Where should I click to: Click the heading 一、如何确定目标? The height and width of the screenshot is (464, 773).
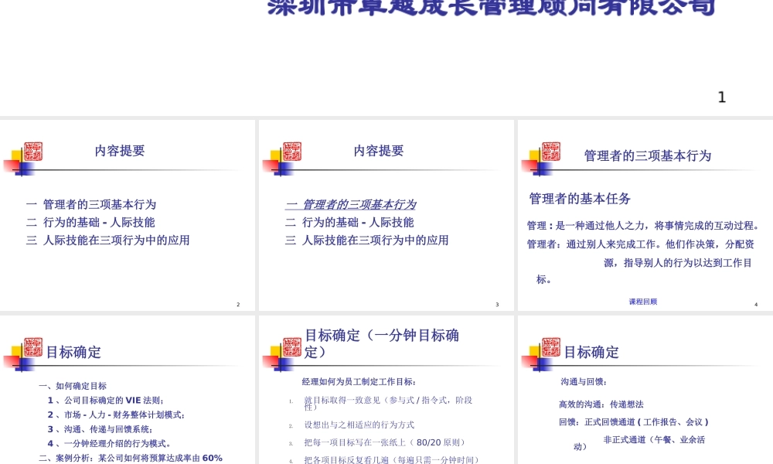pos(73,386)
